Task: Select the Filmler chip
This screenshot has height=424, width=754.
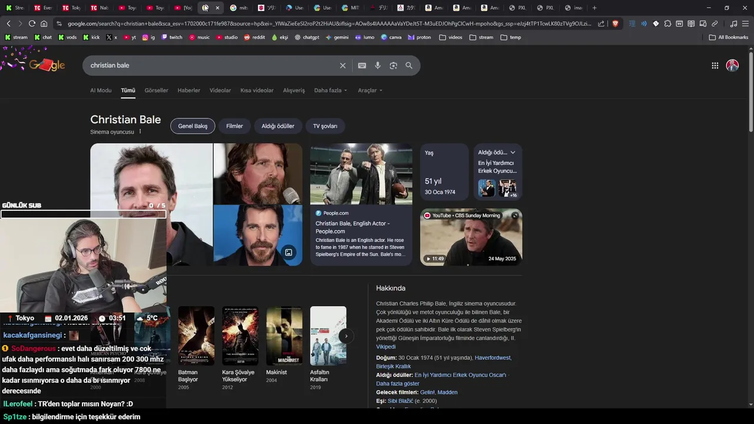Action: coord(234,126)
